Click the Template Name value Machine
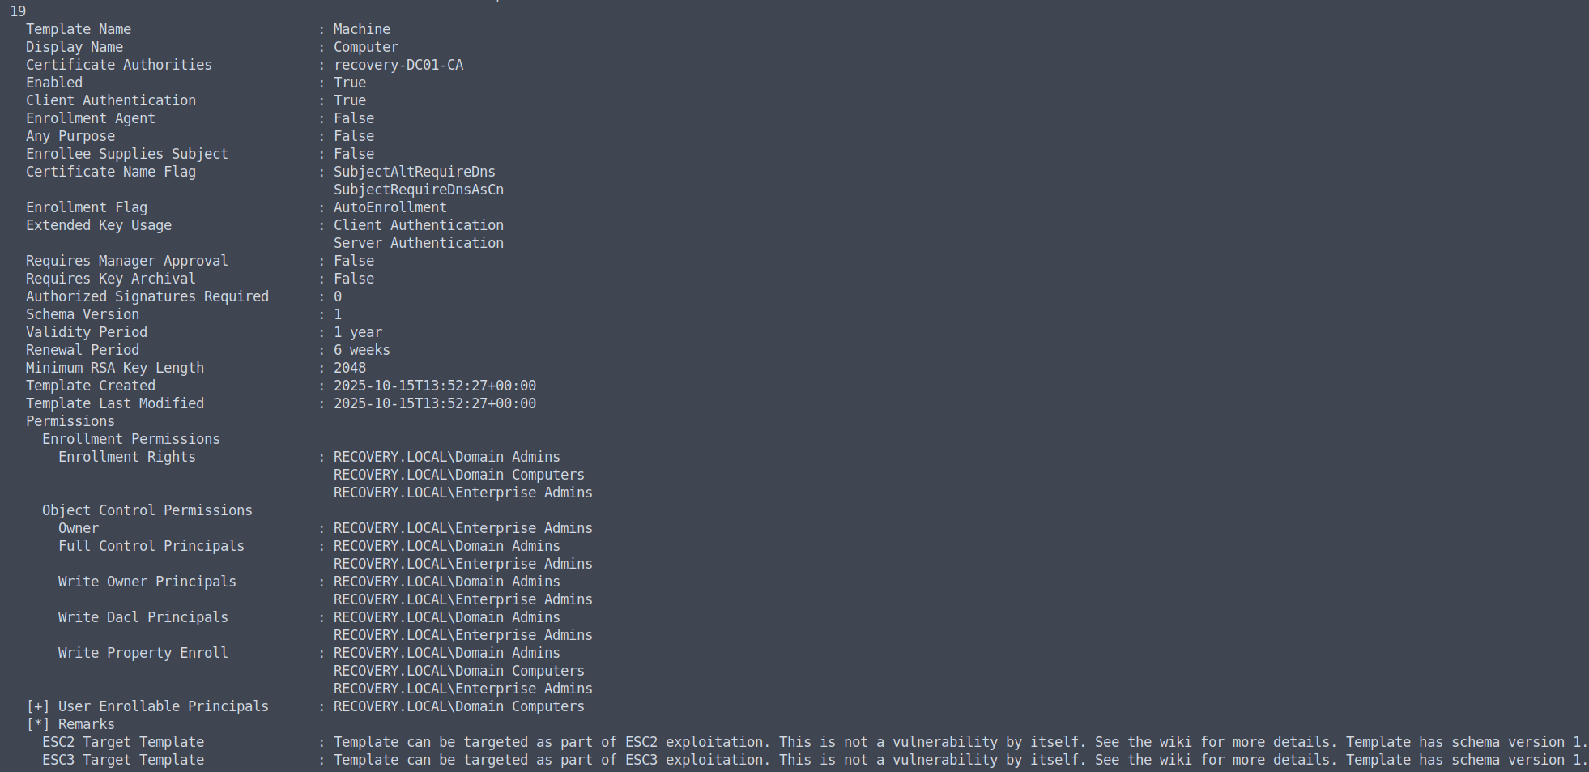Viewport: 1589px width, 772px height. pos(362,29)
